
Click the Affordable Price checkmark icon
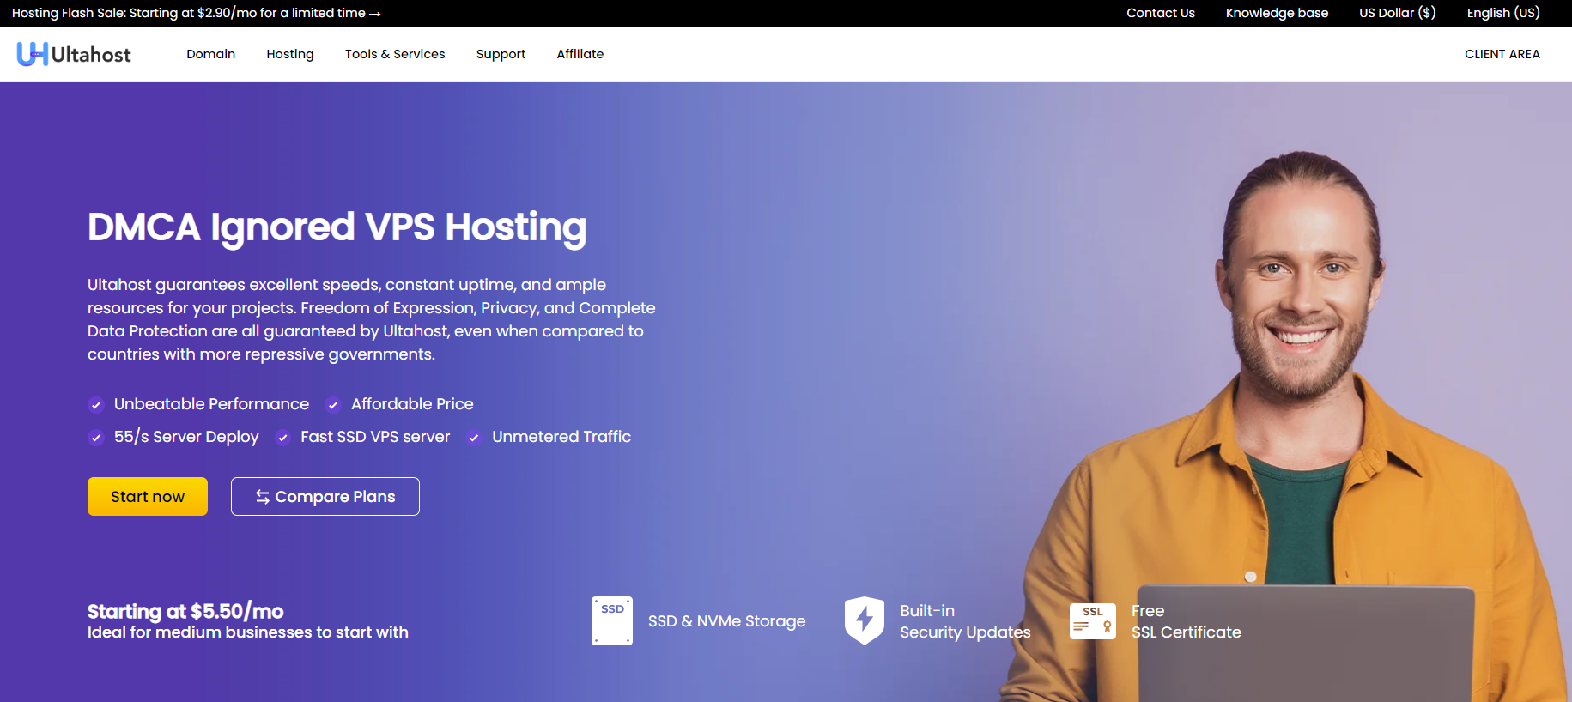333,405
